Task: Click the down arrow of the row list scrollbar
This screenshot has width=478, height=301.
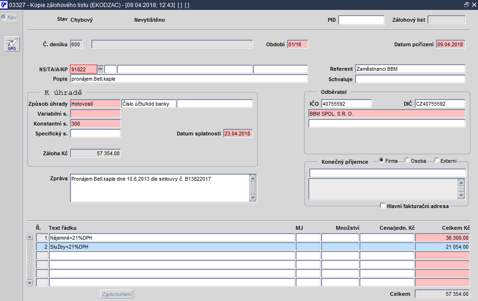Action: [30, 283]
